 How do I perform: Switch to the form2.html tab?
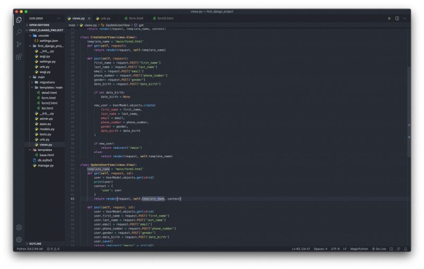[165, 18]
